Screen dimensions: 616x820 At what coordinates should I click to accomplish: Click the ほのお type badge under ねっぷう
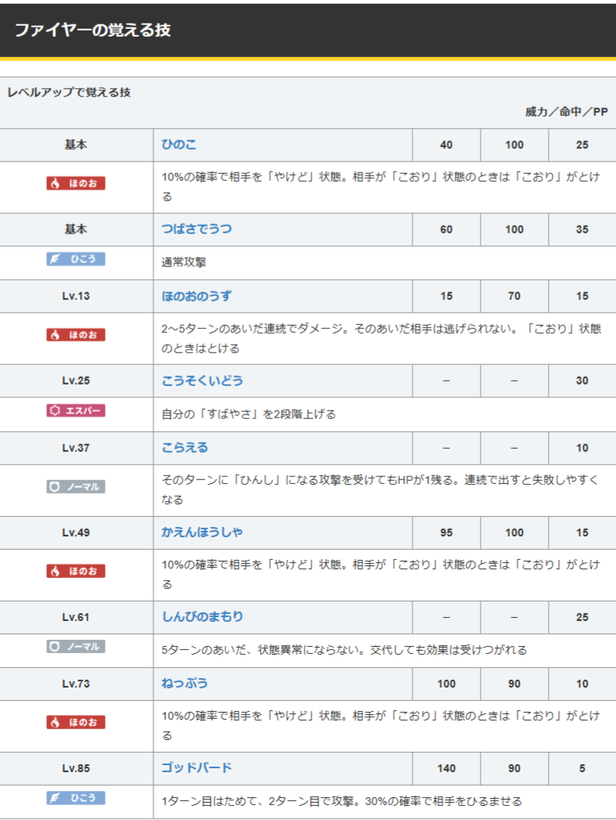click(75, 722)
